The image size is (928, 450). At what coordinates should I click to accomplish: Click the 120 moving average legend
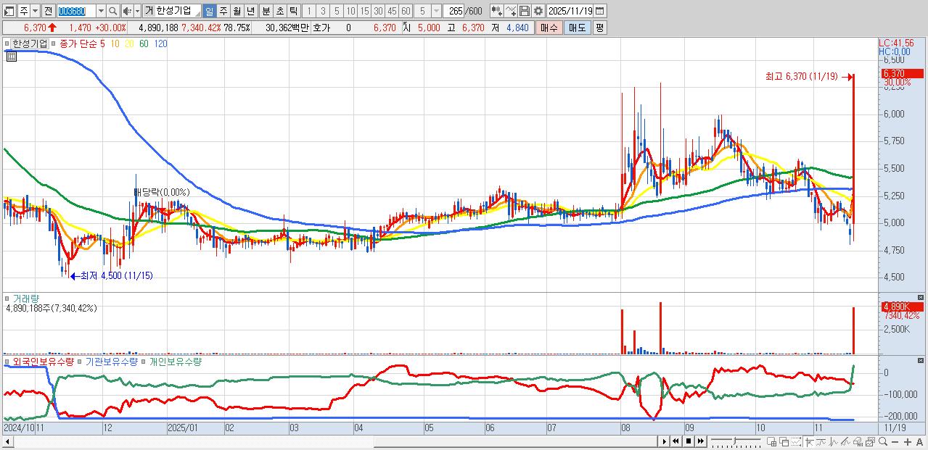pyautogui.click(x=160, y=43)
